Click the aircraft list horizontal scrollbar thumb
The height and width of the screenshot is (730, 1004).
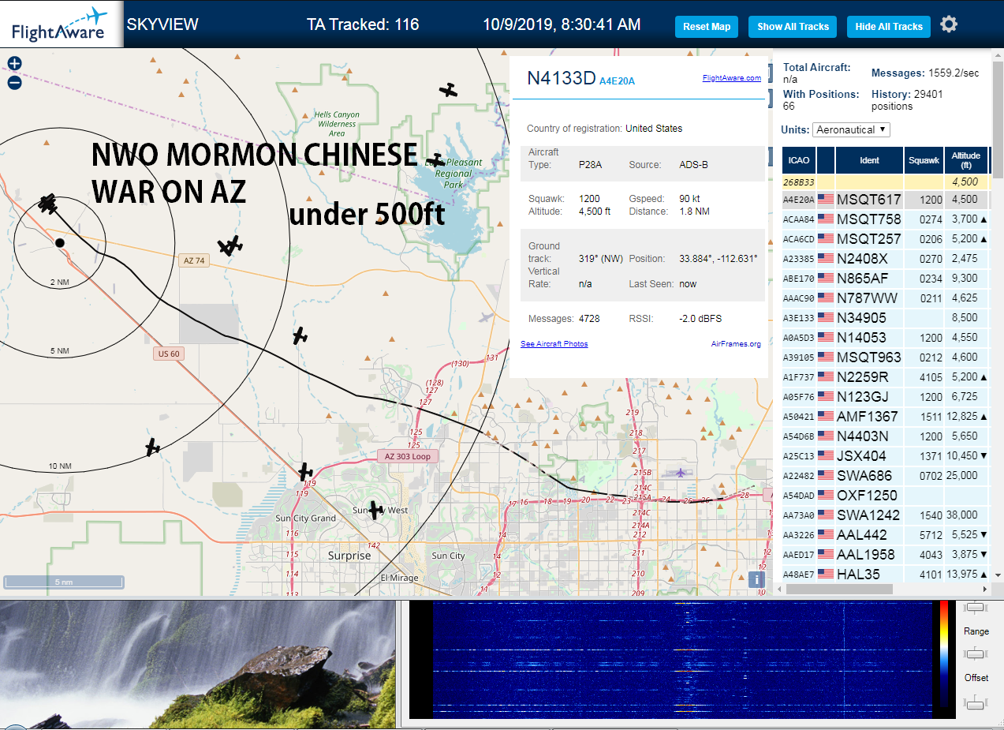click(x=839, y=589)
